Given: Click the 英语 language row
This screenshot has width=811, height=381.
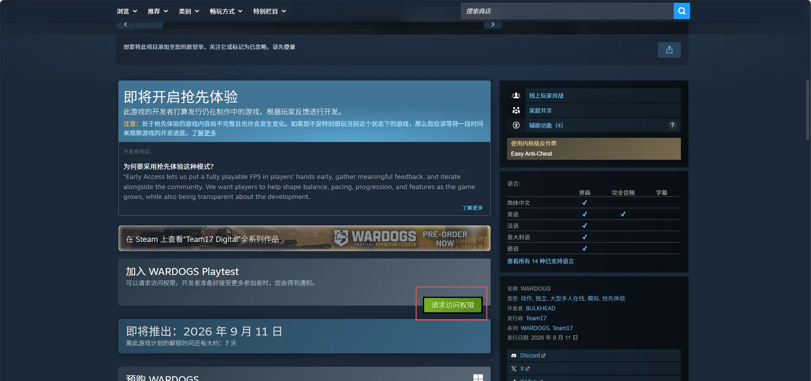Looking at the screenshot, I should pos(593,214).
